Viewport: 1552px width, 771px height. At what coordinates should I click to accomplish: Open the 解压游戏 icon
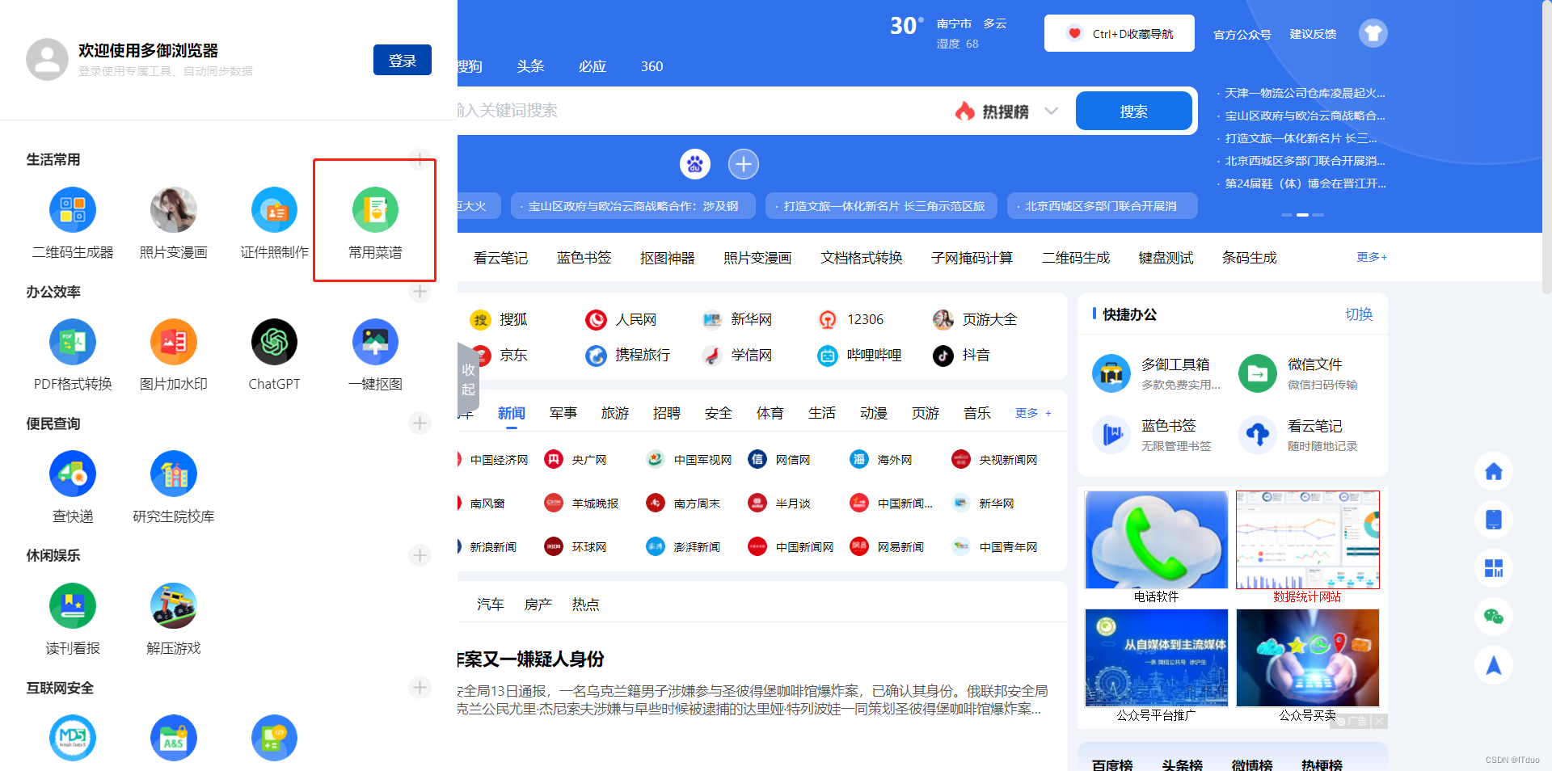[174, 605]
